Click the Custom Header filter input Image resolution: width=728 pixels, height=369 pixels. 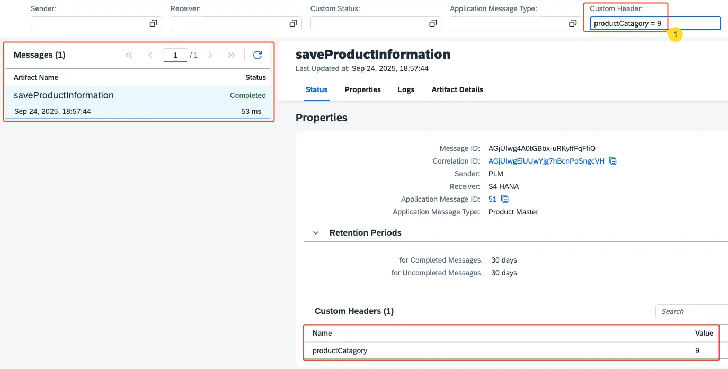click(655, 23)
